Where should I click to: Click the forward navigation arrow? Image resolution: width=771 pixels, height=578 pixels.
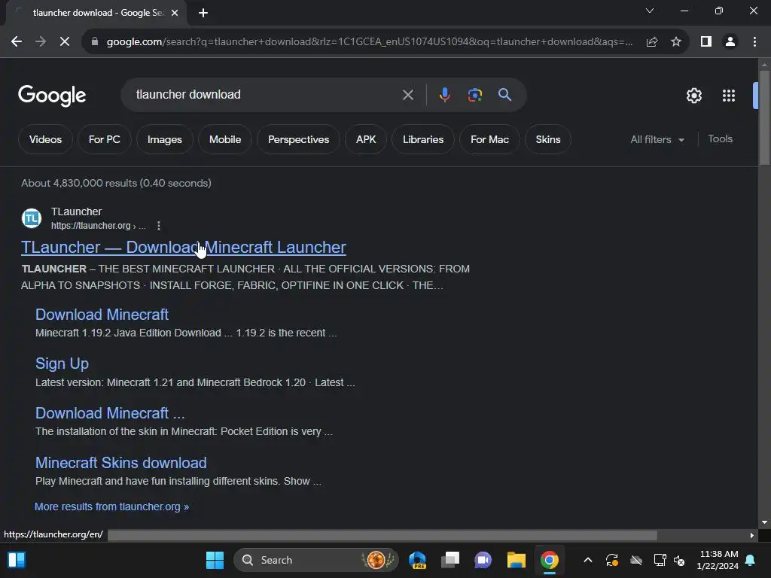coord(41,42)
